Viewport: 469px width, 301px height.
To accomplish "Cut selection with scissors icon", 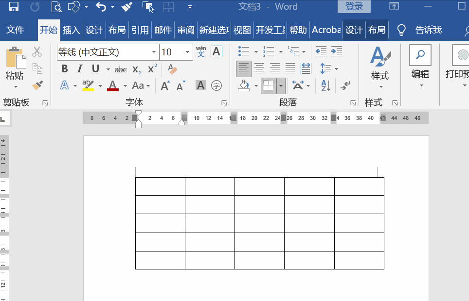I will pyautogui.click(x=37, y=51).
